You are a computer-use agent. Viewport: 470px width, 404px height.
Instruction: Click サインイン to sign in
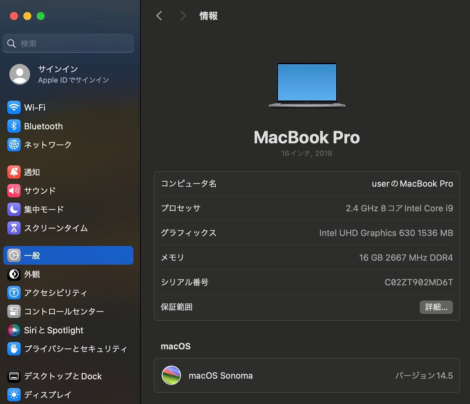(58, 69)
